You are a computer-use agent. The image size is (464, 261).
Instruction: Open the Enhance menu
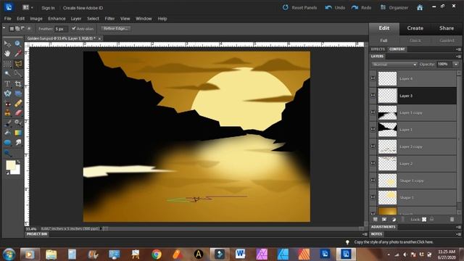click(x=57, y=19)
